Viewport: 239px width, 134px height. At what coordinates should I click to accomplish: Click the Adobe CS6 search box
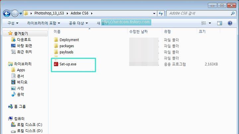(x=199, y=13)
